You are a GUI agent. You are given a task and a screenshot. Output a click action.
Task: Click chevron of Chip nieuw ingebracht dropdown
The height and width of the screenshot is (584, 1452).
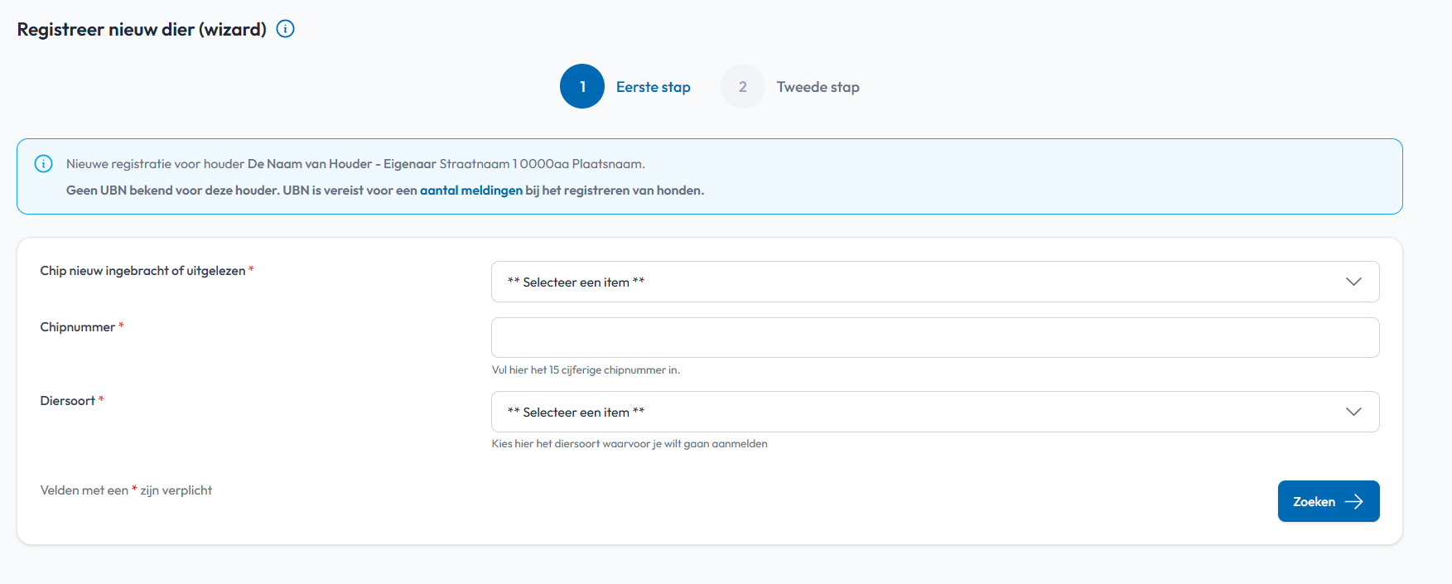pos(1353,282)
